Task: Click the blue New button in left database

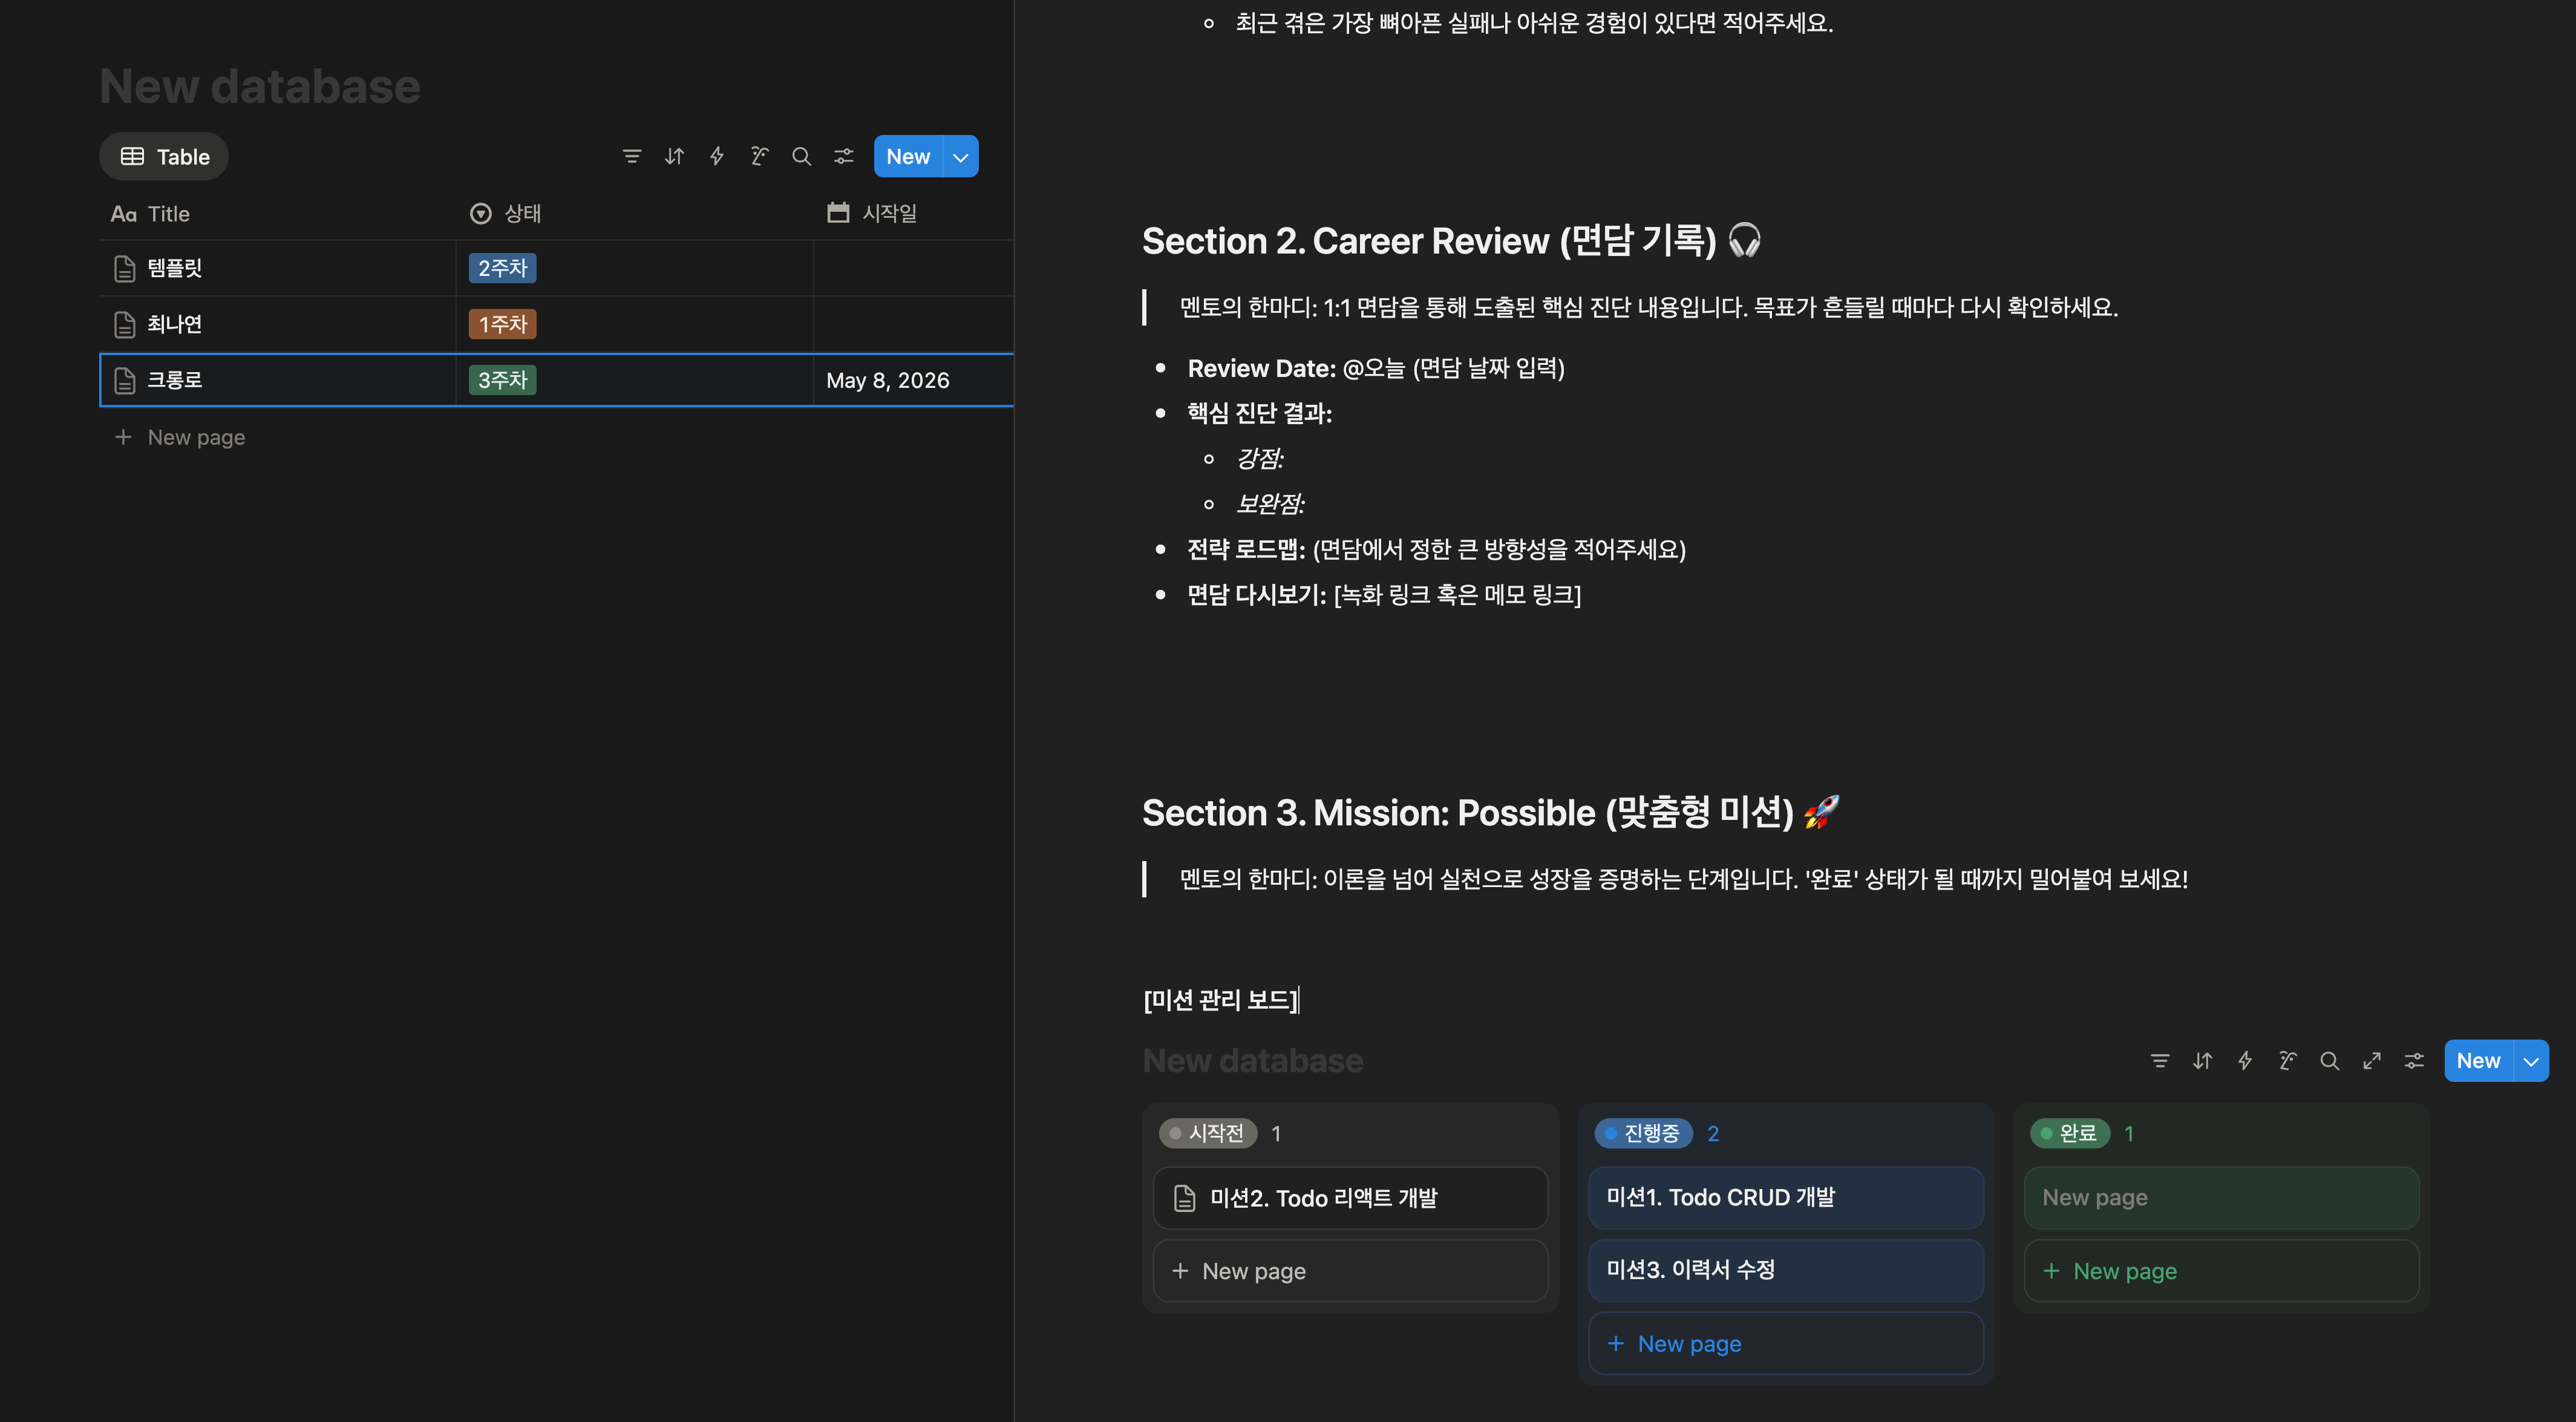Action: pyautogui.click(x=907, y=157)
